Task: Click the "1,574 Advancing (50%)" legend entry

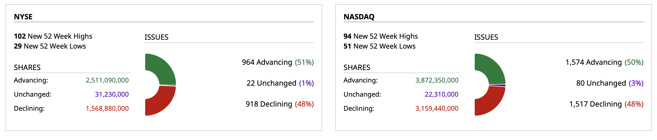Action: (x=604, y=62)
